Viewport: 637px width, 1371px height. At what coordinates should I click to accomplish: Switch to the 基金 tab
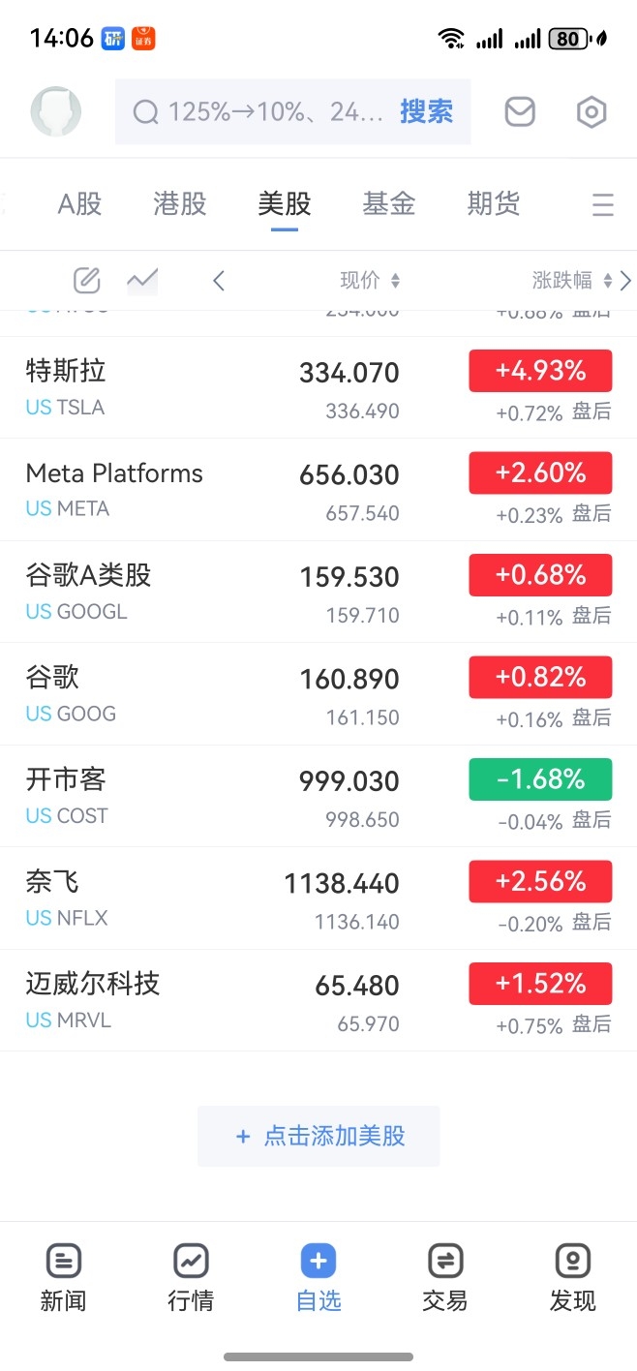point(389,203)
